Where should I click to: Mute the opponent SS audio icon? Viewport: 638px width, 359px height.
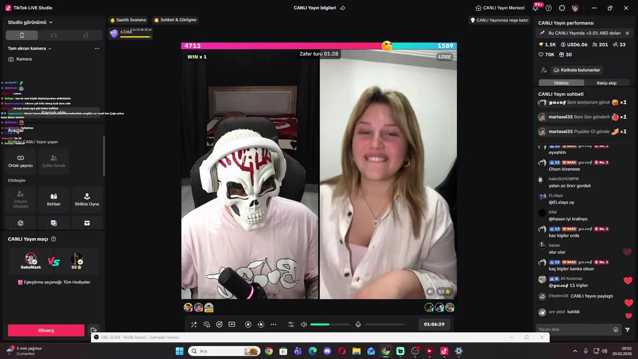430,292
